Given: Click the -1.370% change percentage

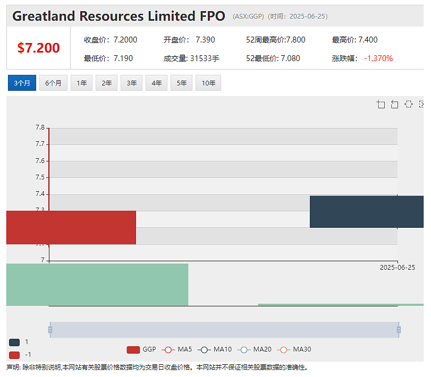Looking at the screenshot, I should 378,58.
